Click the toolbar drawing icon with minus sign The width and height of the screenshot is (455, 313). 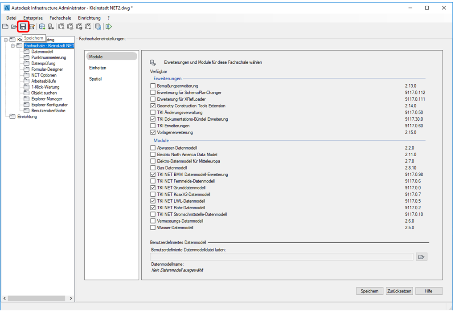88,27
